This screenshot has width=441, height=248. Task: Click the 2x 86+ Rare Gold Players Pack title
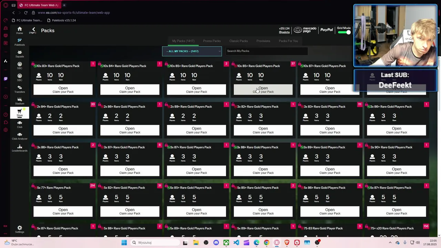pyautogui.click(x=124, y=107)
